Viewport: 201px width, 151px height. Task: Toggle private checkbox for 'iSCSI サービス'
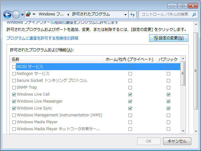(130, 67)
